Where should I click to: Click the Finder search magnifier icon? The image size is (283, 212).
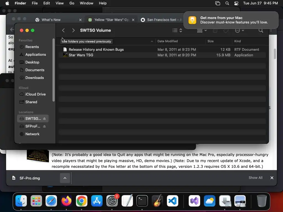tap(261, 30)
